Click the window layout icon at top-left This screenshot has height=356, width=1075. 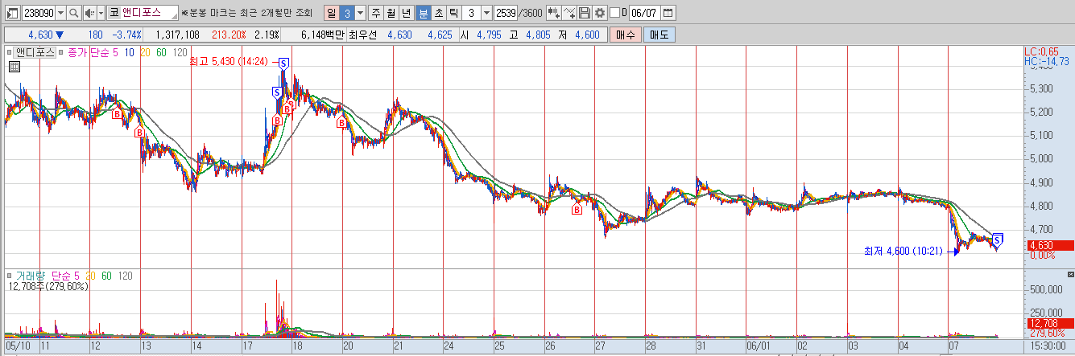click(11, 13)
